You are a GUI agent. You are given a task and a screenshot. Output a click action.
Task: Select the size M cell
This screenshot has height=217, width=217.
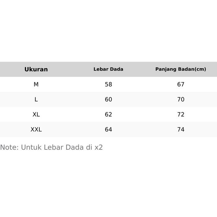click(36, 84)
